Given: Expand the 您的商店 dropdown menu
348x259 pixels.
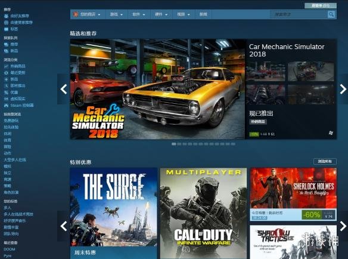Looking at the screenshot, I should (x=88, y=14).
